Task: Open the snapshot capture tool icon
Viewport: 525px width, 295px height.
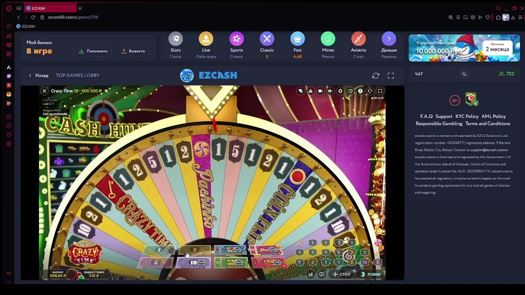Action: pos(465,17)
